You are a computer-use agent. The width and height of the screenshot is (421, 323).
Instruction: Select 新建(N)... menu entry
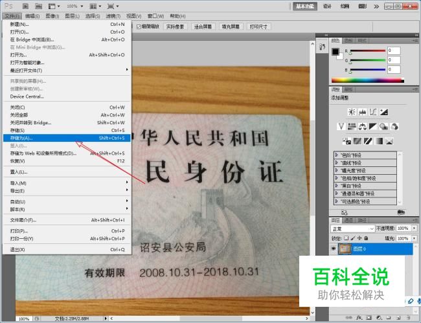point(67,24)
